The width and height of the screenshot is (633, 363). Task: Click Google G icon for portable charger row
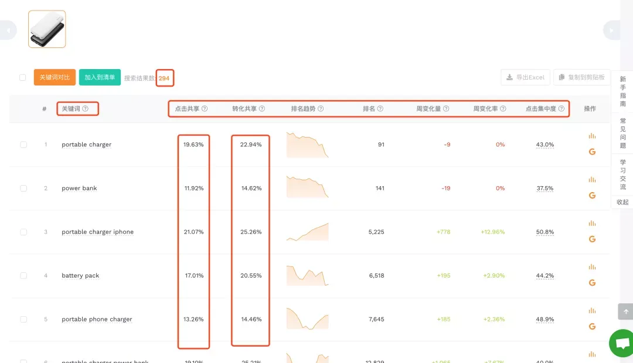pyautogui.click(x=592, y=152)
